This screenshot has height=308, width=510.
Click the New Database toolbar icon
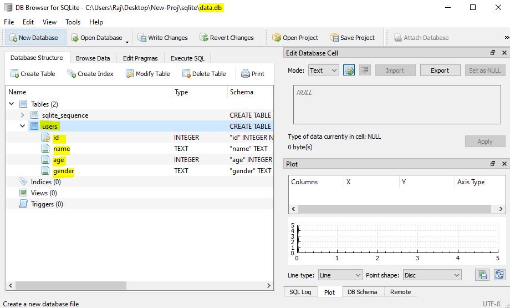point(13,38)
